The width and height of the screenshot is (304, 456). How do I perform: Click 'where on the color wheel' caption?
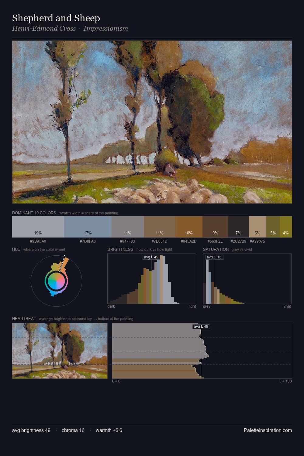click(44, 250)
